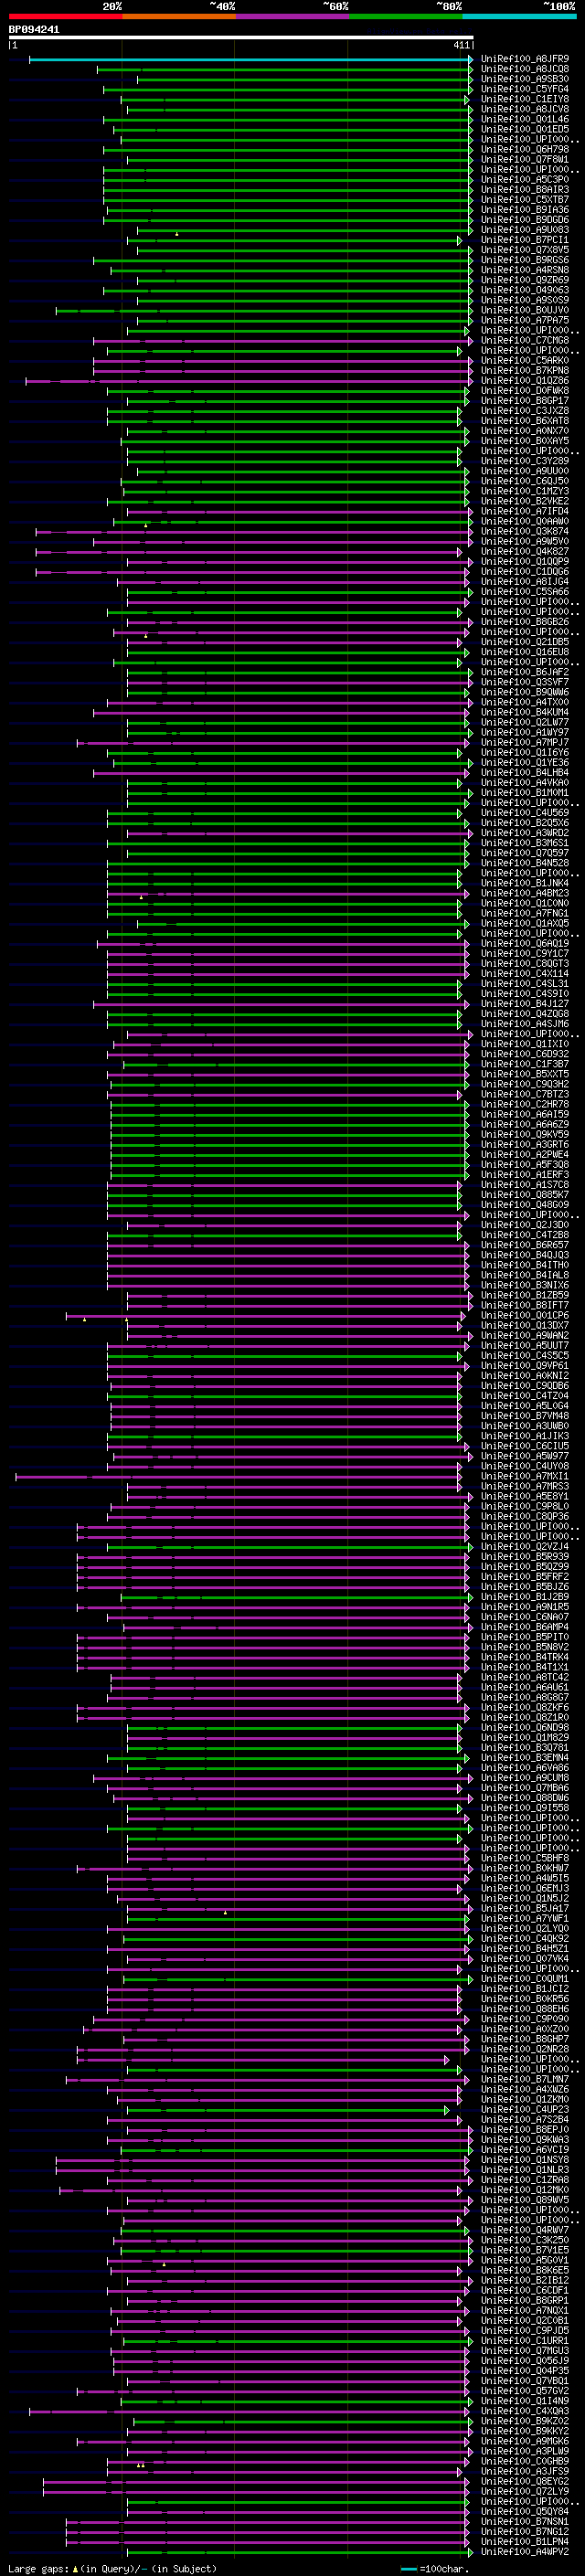
Task: Select the UniRef100_B9DGD6 entry
Action: tap(525, 220)
